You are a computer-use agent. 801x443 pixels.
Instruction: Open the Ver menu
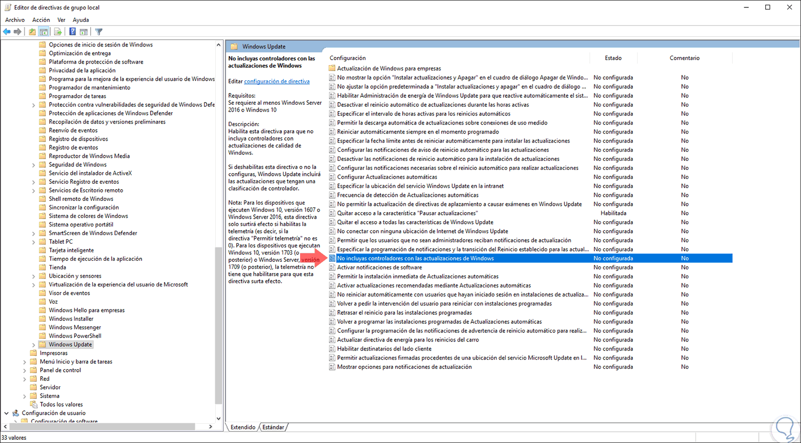coord(61,20)
